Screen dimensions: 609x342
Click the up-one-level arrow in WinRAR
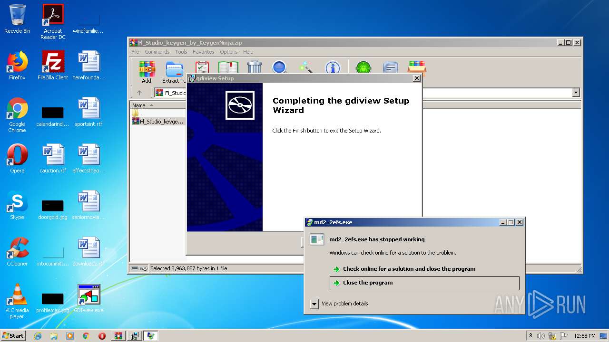click(x=139, y=93)
